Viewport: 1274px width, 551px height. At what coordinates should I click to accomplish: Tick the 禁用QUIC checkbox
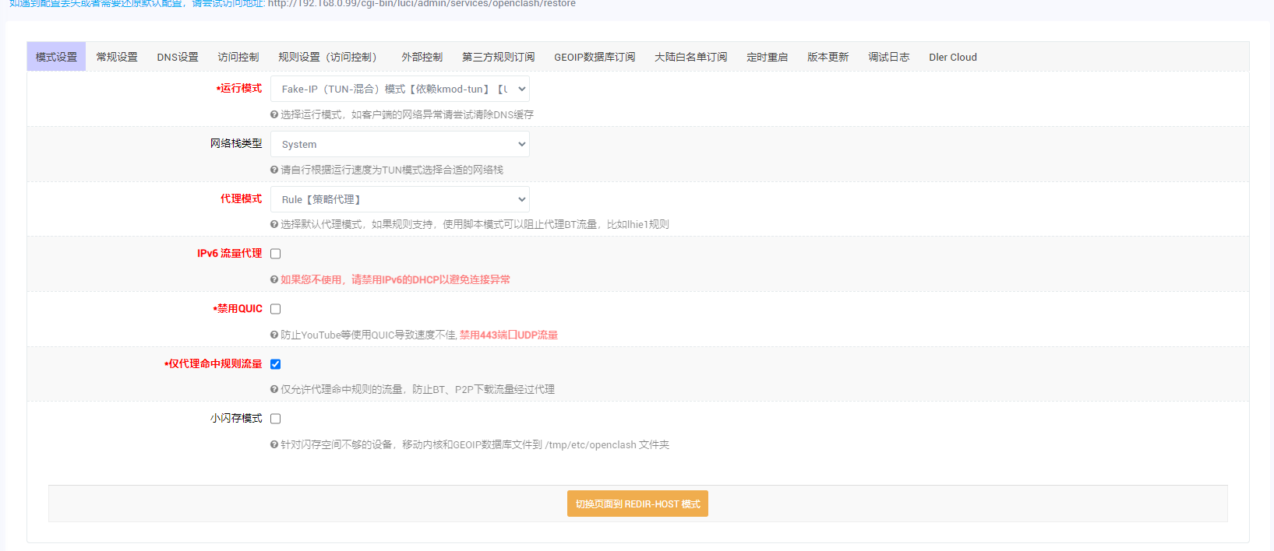(275, 309)
